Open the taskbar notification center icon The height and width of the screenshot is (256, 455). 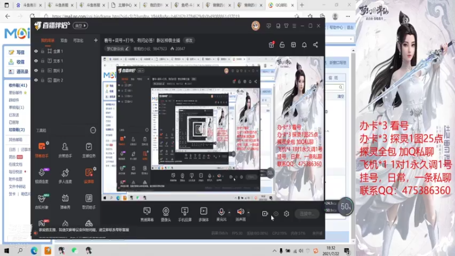point(347,250)
